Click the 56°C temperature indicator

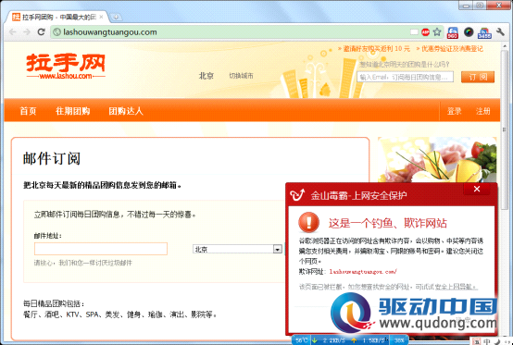tap(302, 340)
